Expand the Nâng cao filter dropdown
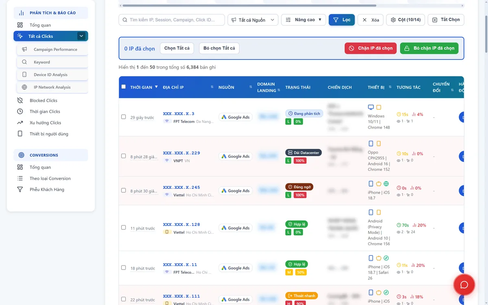 click(x=304, y=20)
